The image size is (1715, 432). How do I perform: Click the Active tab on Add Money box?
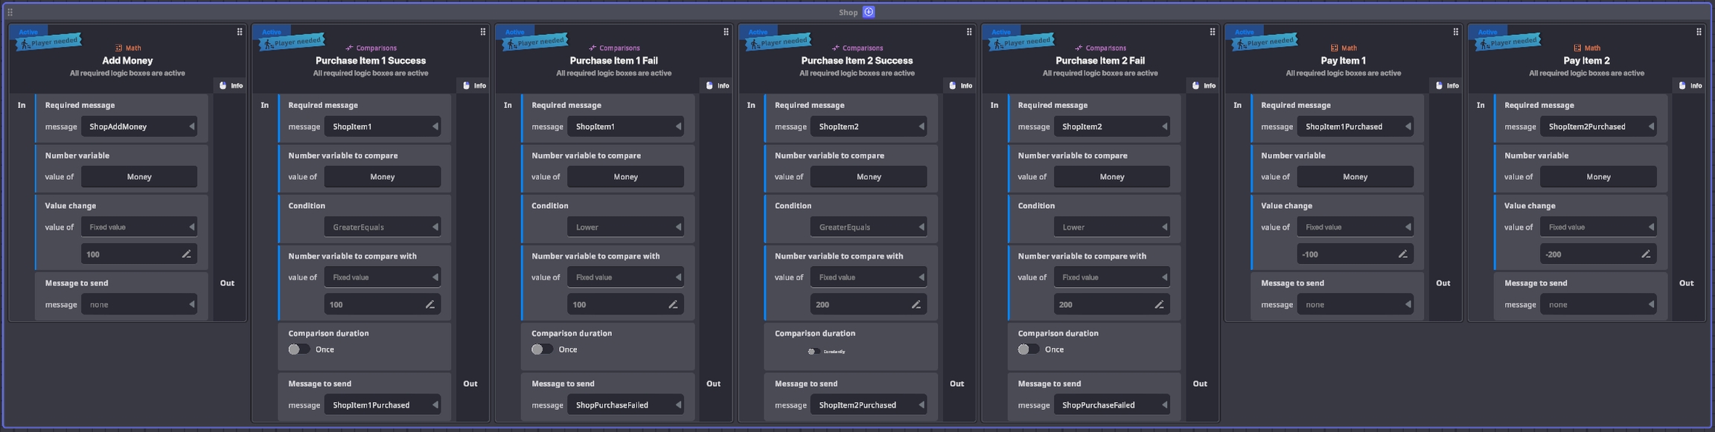click(28, 32)
